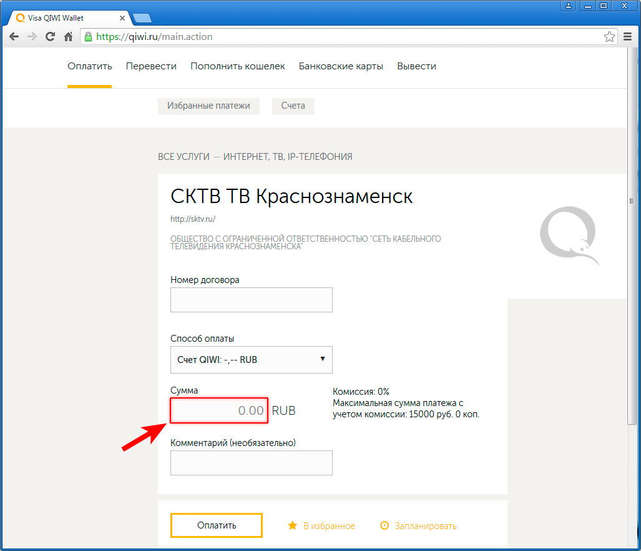The image size is (641, 551).
Task: Click the page vertical scrollbar
Action: (632, 236)
